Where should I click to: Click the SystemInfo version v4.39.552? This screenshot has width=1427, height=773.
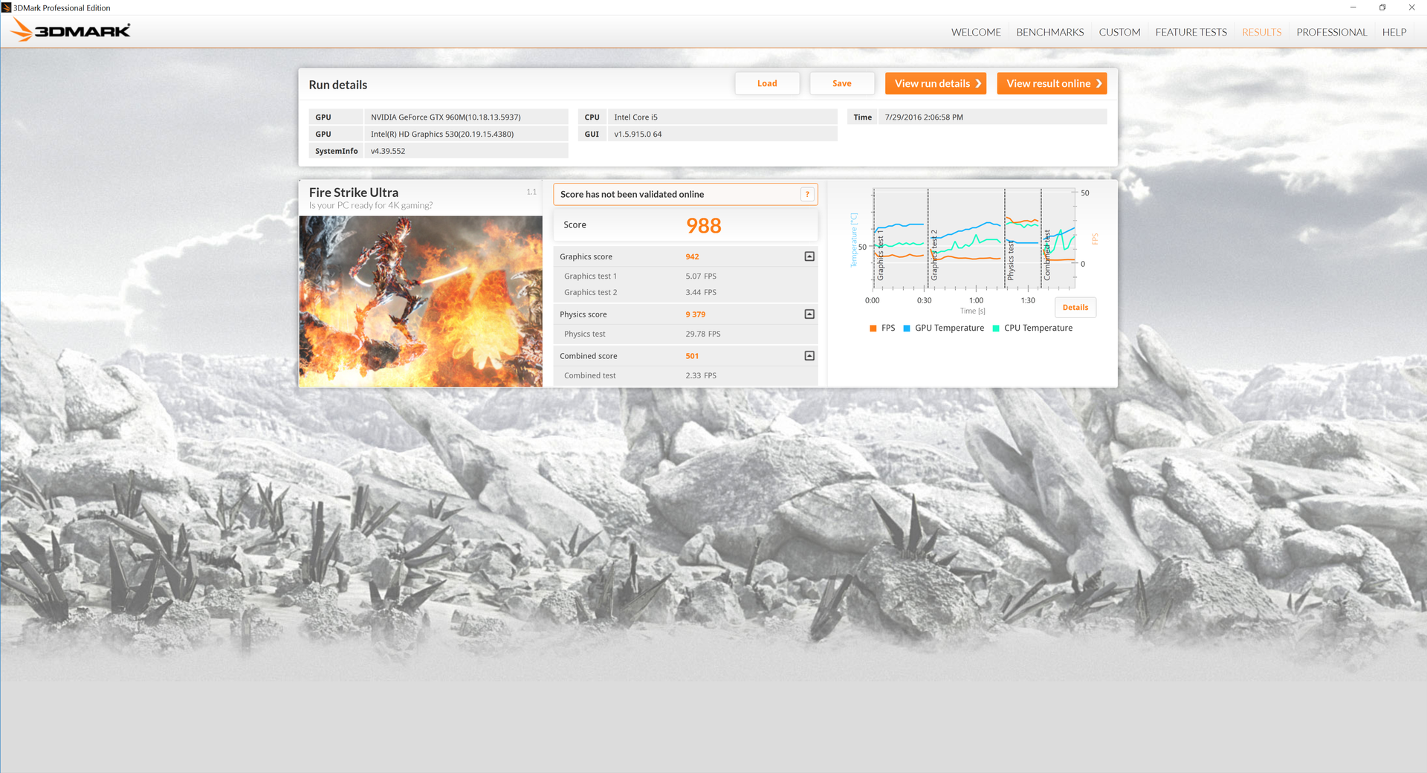tap(466, 151)
